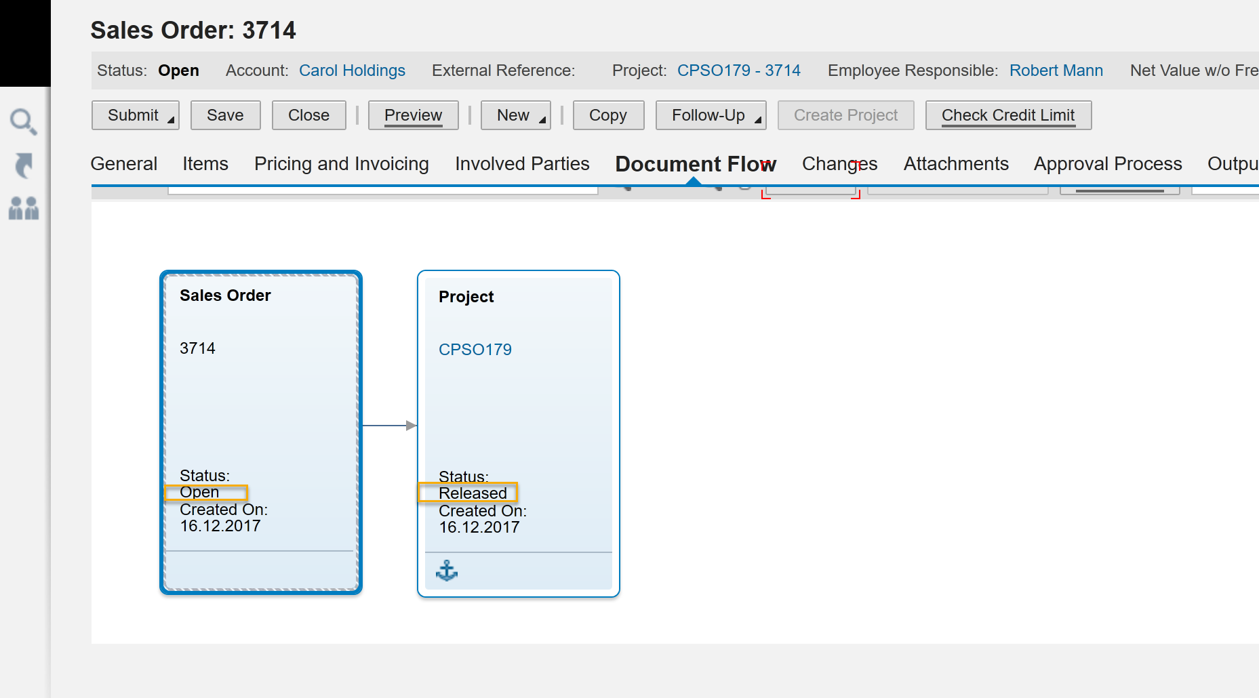Image resolution: width=1259 pixels, height=698 pixels.
Task: Open the people group sidebar icon
Action: pyautogui.click(x=24, y=208)
